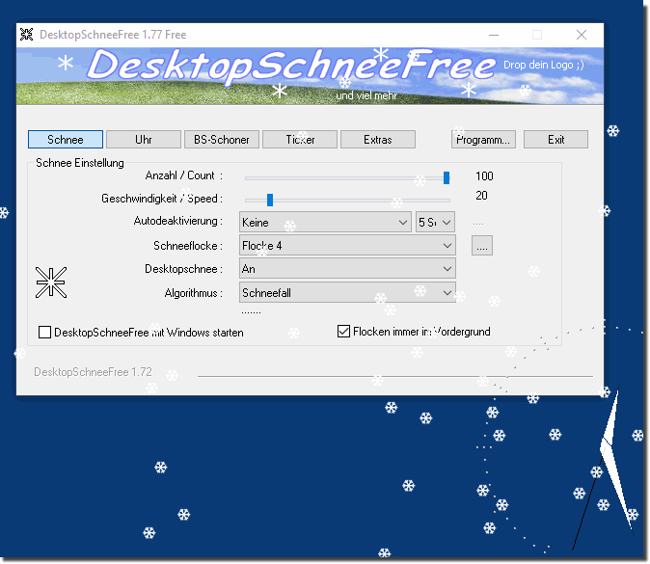Go to the Ticker tab
650x564 pixels.
pyautogui.click(x=300, y=140)
